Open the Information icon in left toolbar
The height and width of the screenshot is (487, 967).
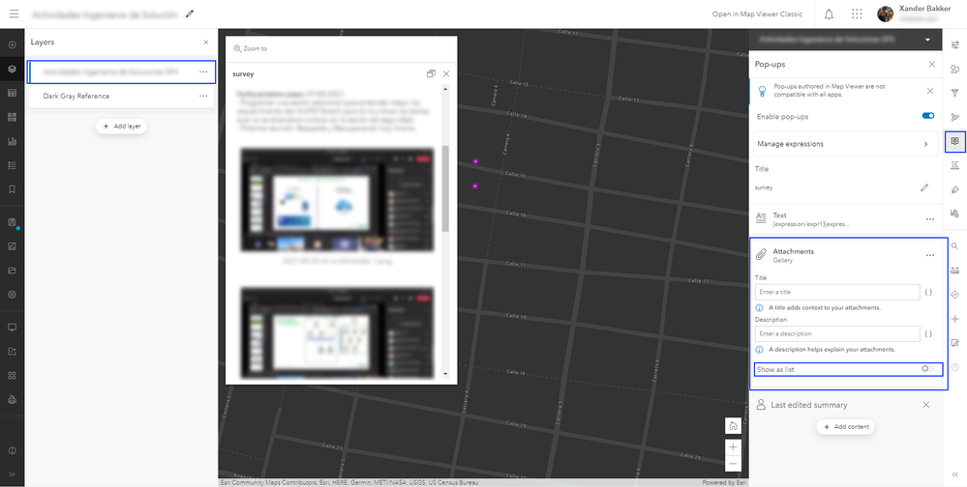click(12, 450)
